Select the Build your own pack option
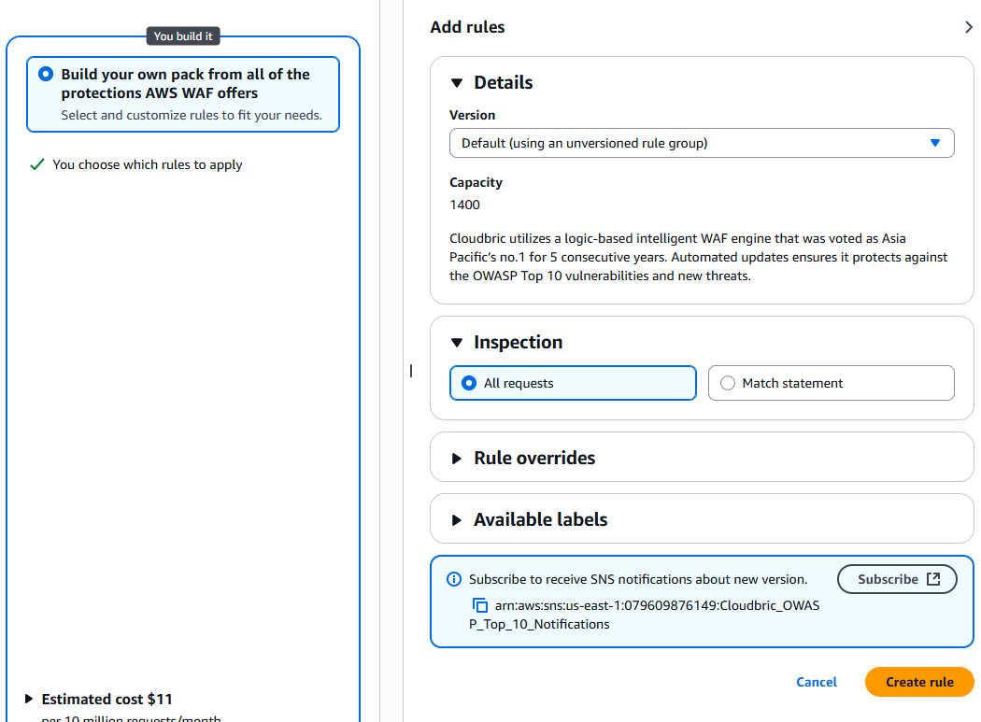Viewport: 981px width, 722px height. click(47, 75)
